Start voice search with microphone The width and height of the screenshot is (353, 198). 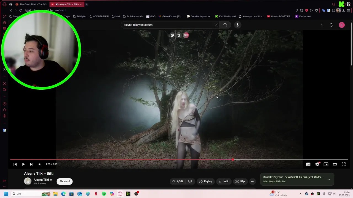point(238,25)
